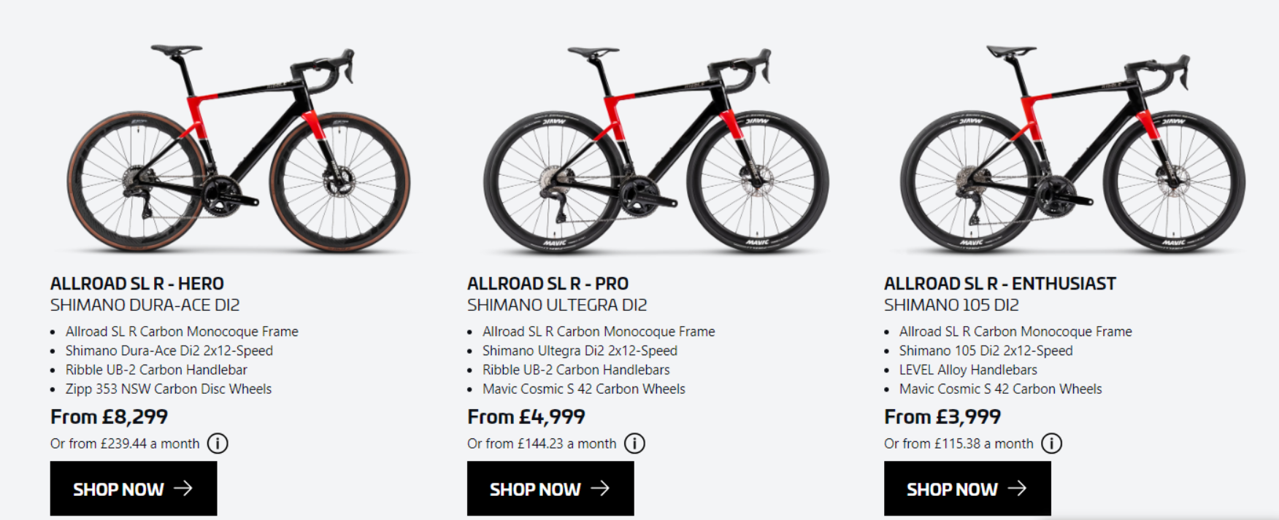Open finance info for £144.23 monthly offer
The width and height of the screenshot is (1279, 520).
(x=634, y=443)
